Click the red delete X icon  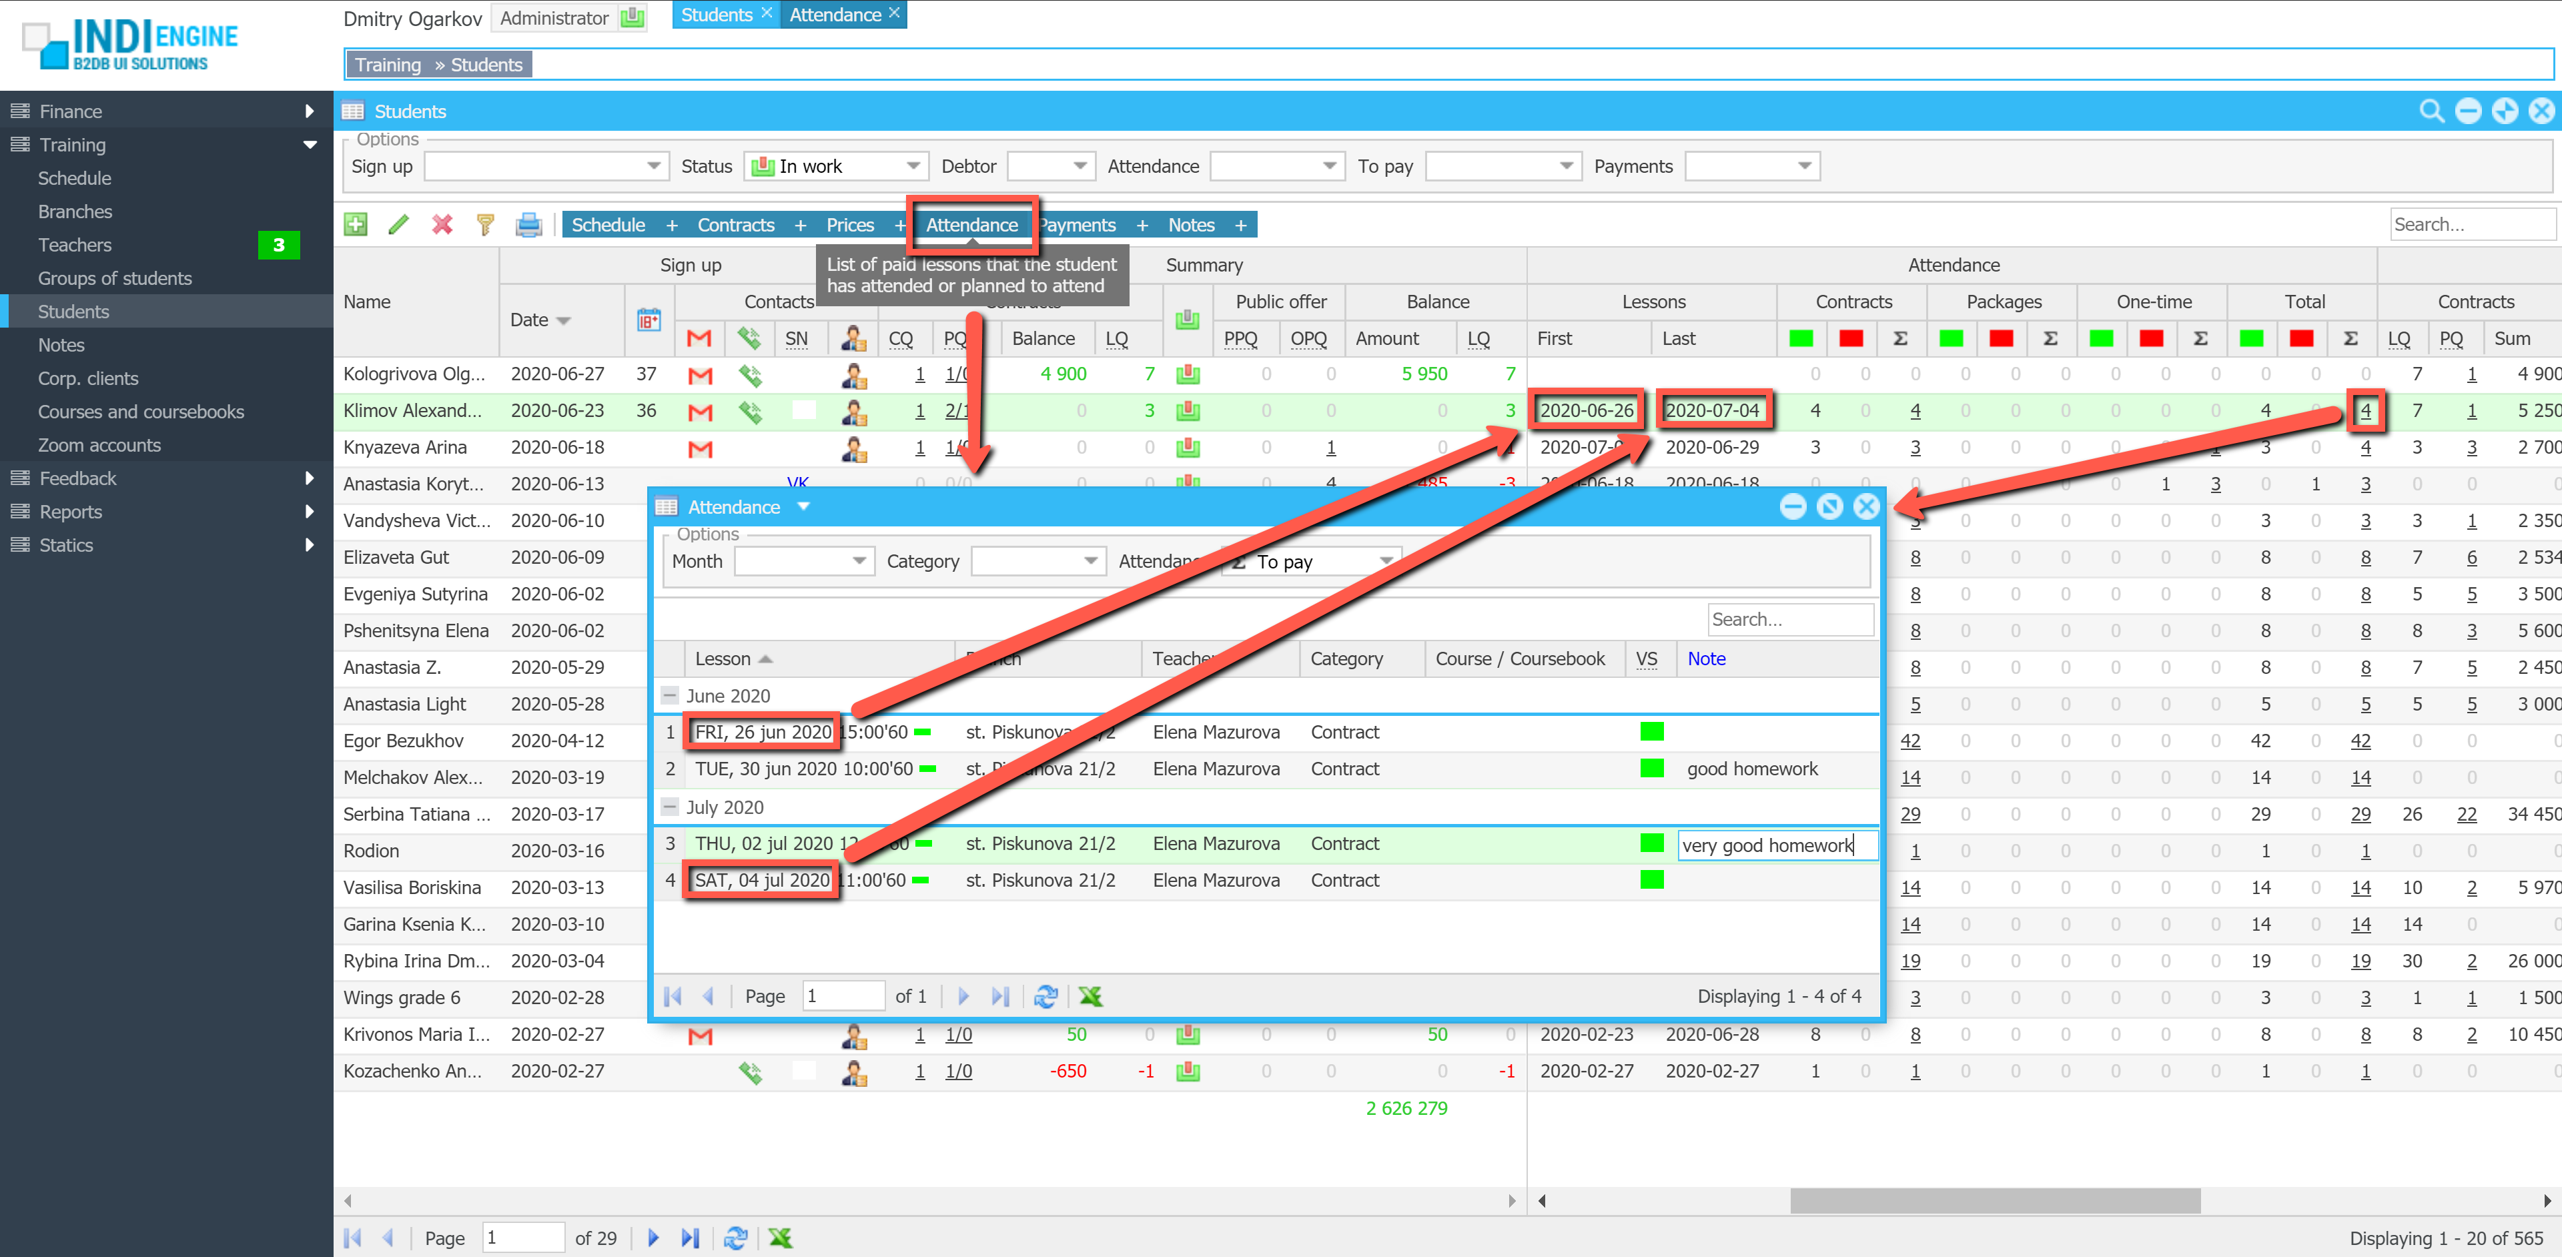[x=442, y=225]
